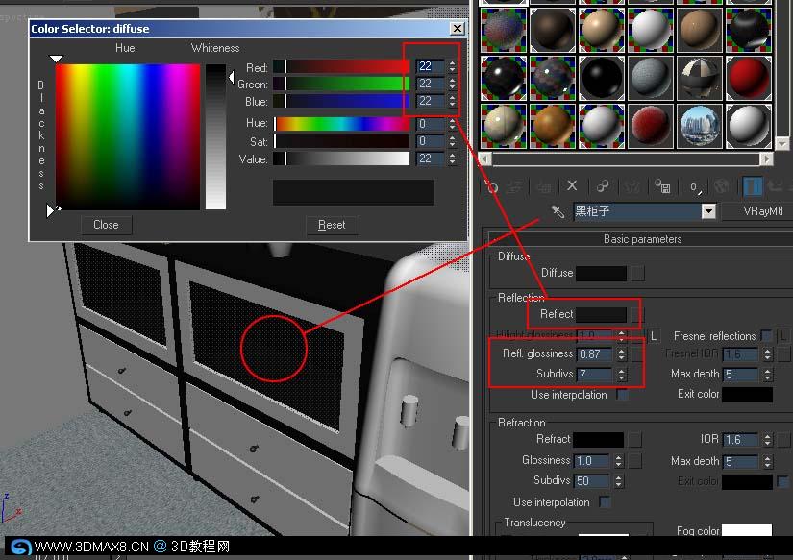Toggle the Show End Result icon
The width and height of the screenshot is (793, 560).
pyautogui.click(x=753, y=186)
